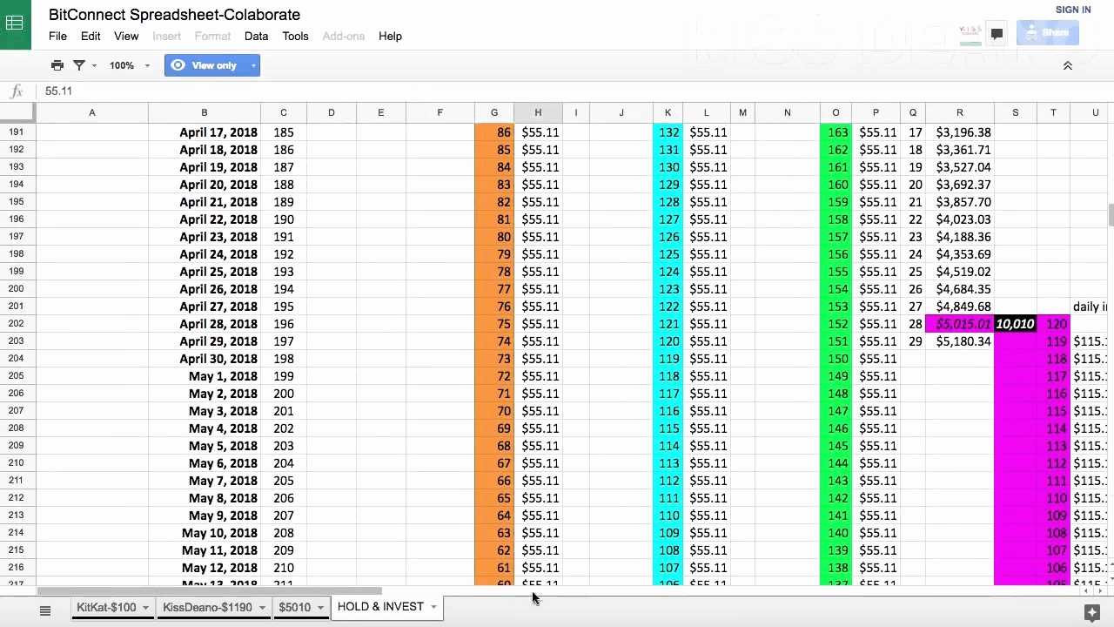
Task: Collapse the toolbar with the chevron icon
Action: point(1068,65)
